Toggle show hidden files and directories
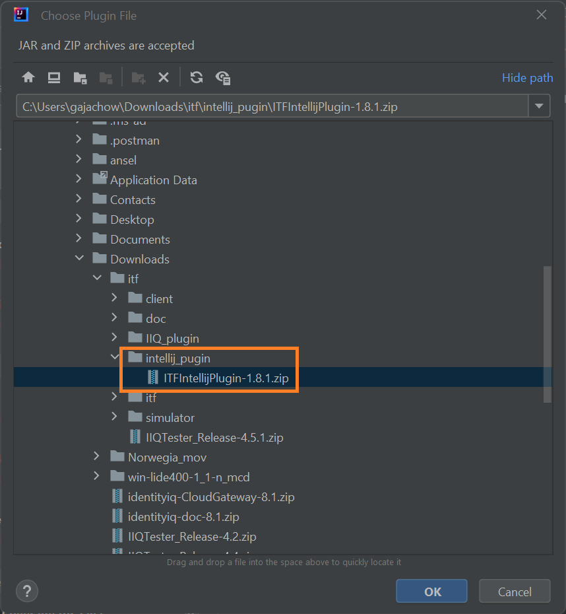The width and height of the screenshot is (566, 614). pyautogui.click(x=223, y=77)
